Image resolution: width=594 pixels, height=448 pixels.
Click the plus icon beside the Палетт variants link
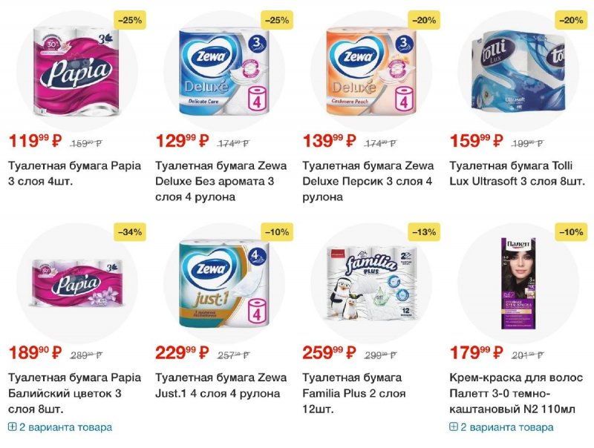point(454,427)
